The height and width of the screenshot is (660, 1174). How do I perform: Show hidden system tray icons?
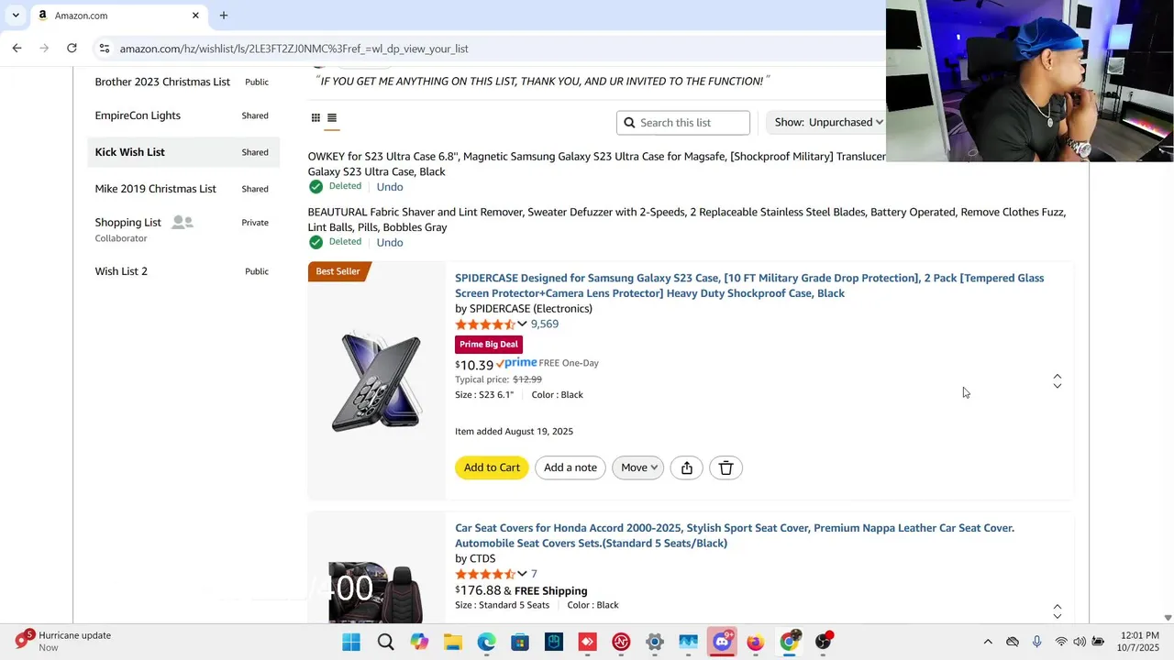tap(988, 642)
